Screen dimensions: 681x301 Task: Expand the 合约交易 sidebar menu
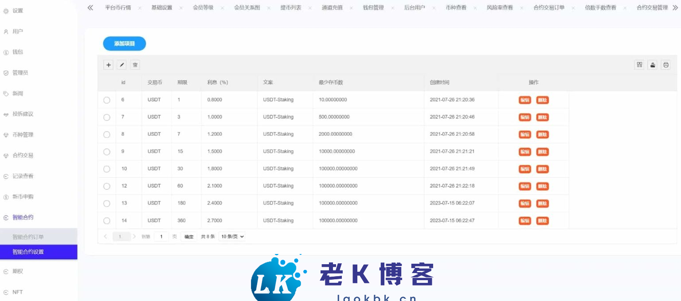point(23,156)
